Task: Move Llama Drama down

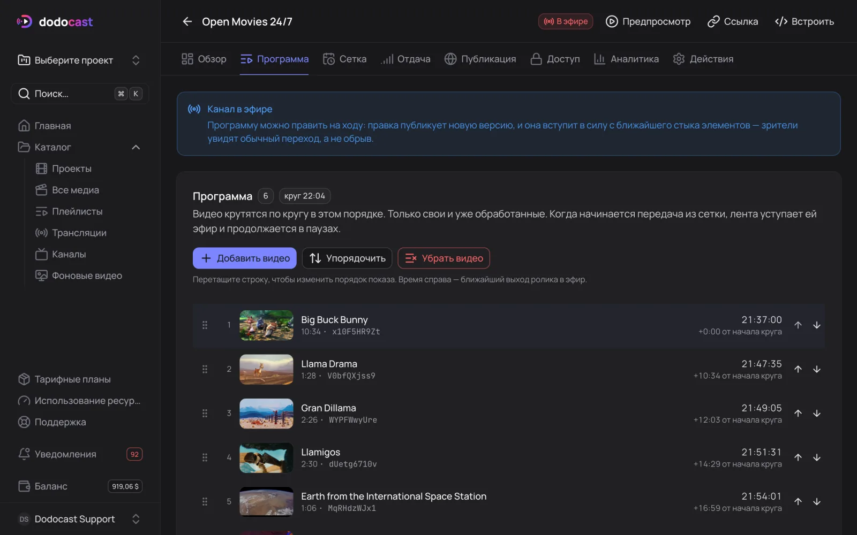Action: 817,369
